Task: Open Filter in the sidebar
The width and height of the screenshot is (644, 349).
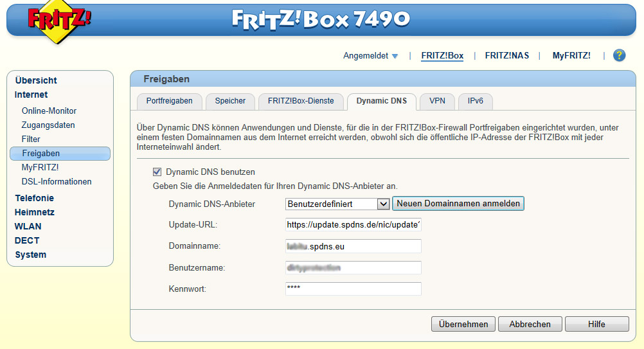Action: point(31,139)
